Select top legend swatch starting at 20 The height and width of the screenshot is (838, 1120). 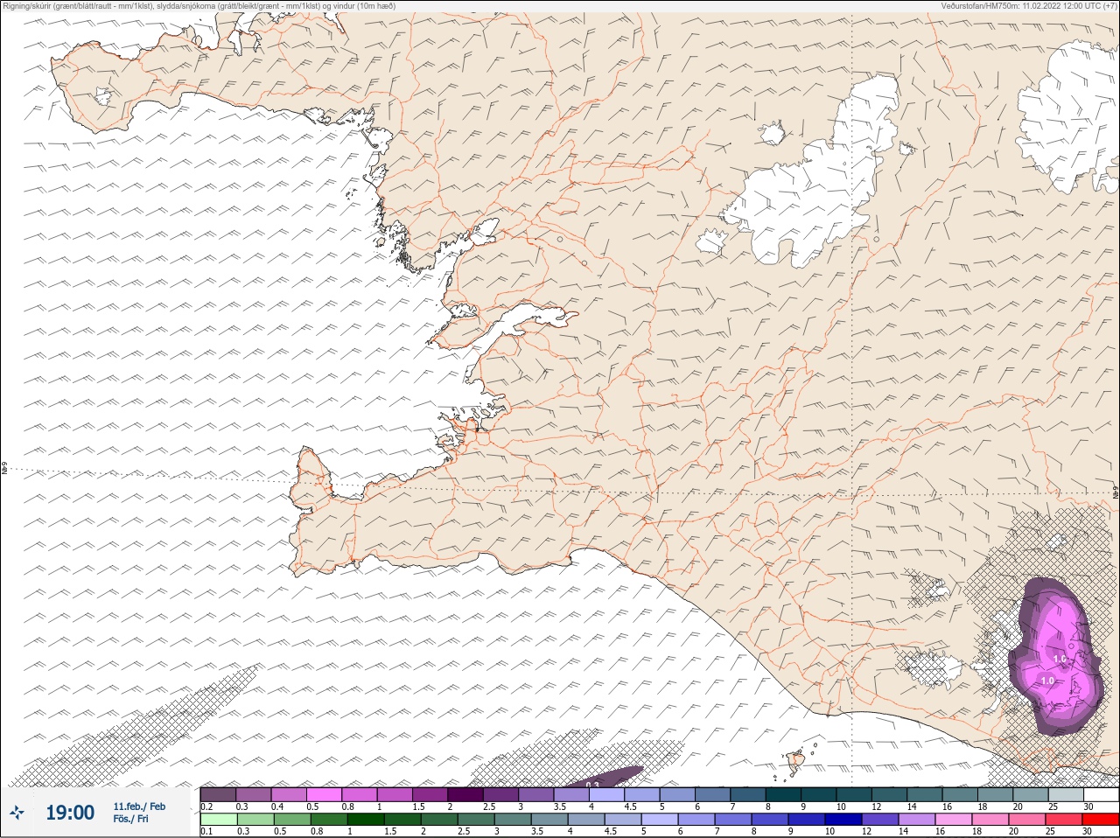1032,794
